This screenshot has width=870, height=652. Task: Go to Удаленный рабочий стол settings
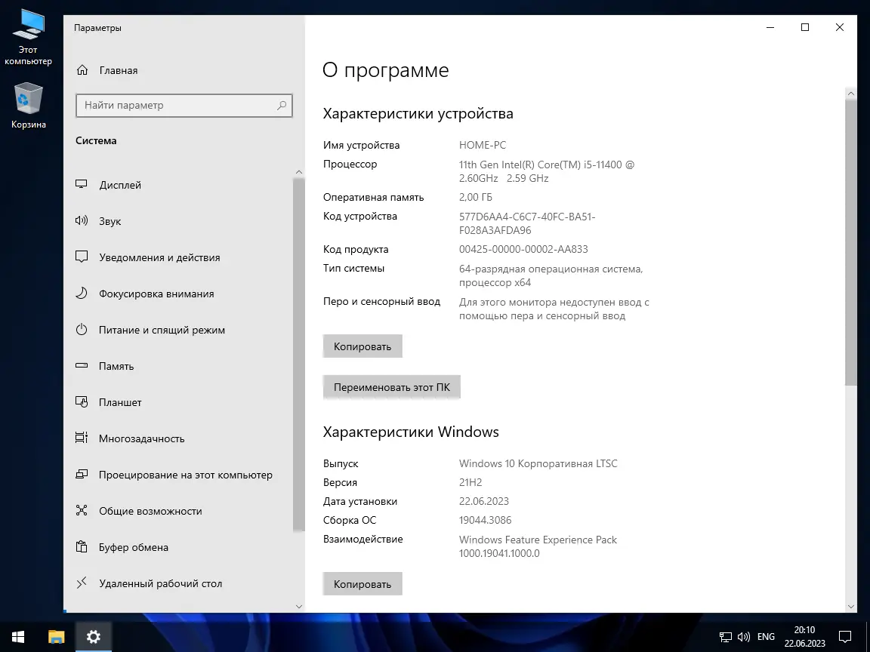pos(159,583)
